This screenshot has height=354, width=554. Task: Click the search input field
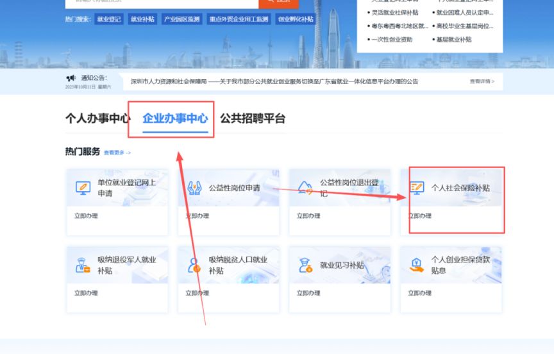coord(160,2)
